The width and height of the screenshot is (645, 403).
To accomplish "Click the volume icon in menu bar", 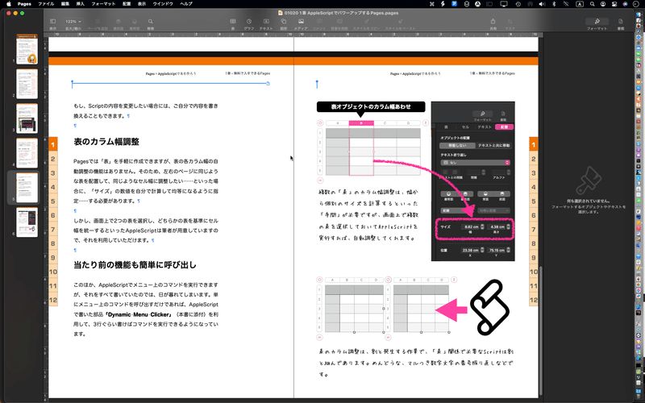I will point(542,4).
